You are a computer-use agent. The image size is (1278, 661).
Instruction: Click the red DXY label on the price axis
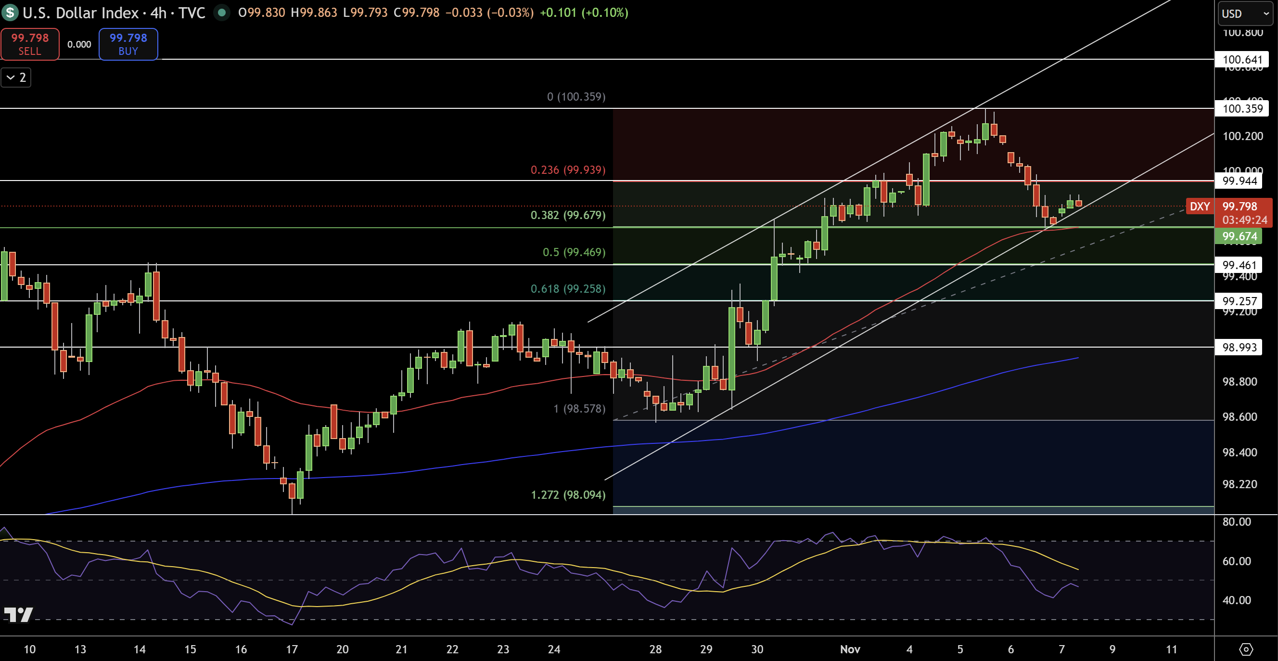point(1200,207)
